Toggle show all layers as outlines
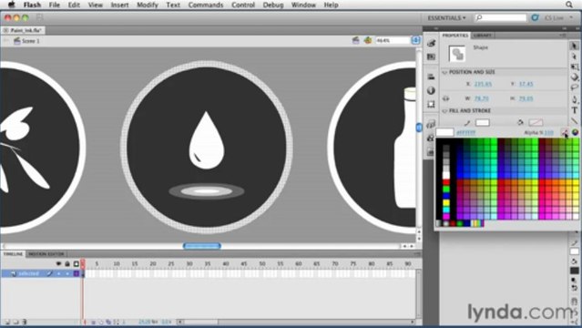Screen dimensions: 582x328 77,263
